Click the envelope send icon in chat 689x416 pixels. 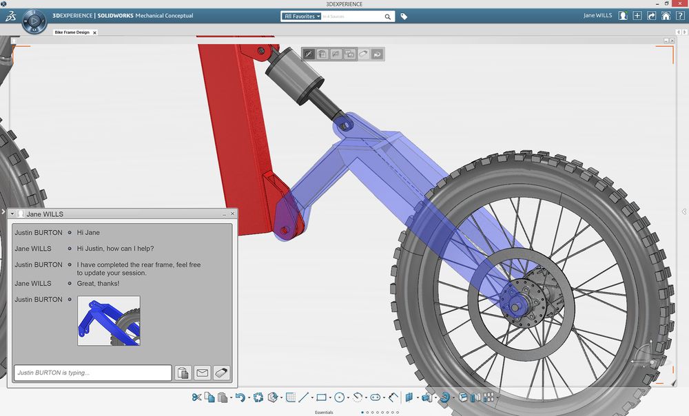202,373
